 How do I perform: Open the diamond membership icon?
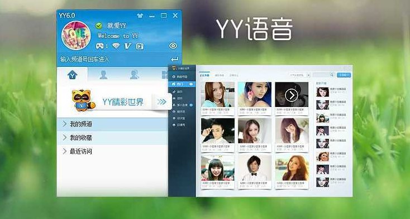click(116, 46)
